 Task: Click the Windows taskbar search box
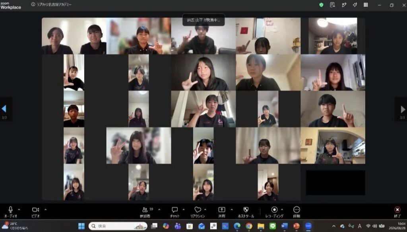pos(118,226)
